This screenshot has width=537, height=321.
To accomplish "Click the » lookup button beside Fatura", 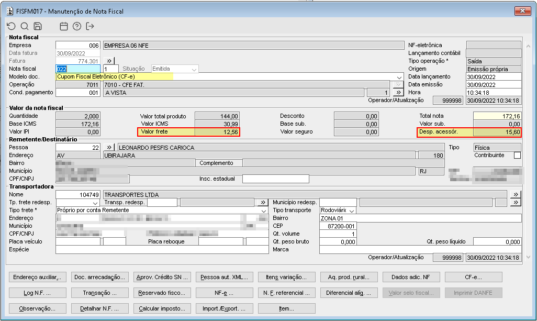I will coord(109,61).
